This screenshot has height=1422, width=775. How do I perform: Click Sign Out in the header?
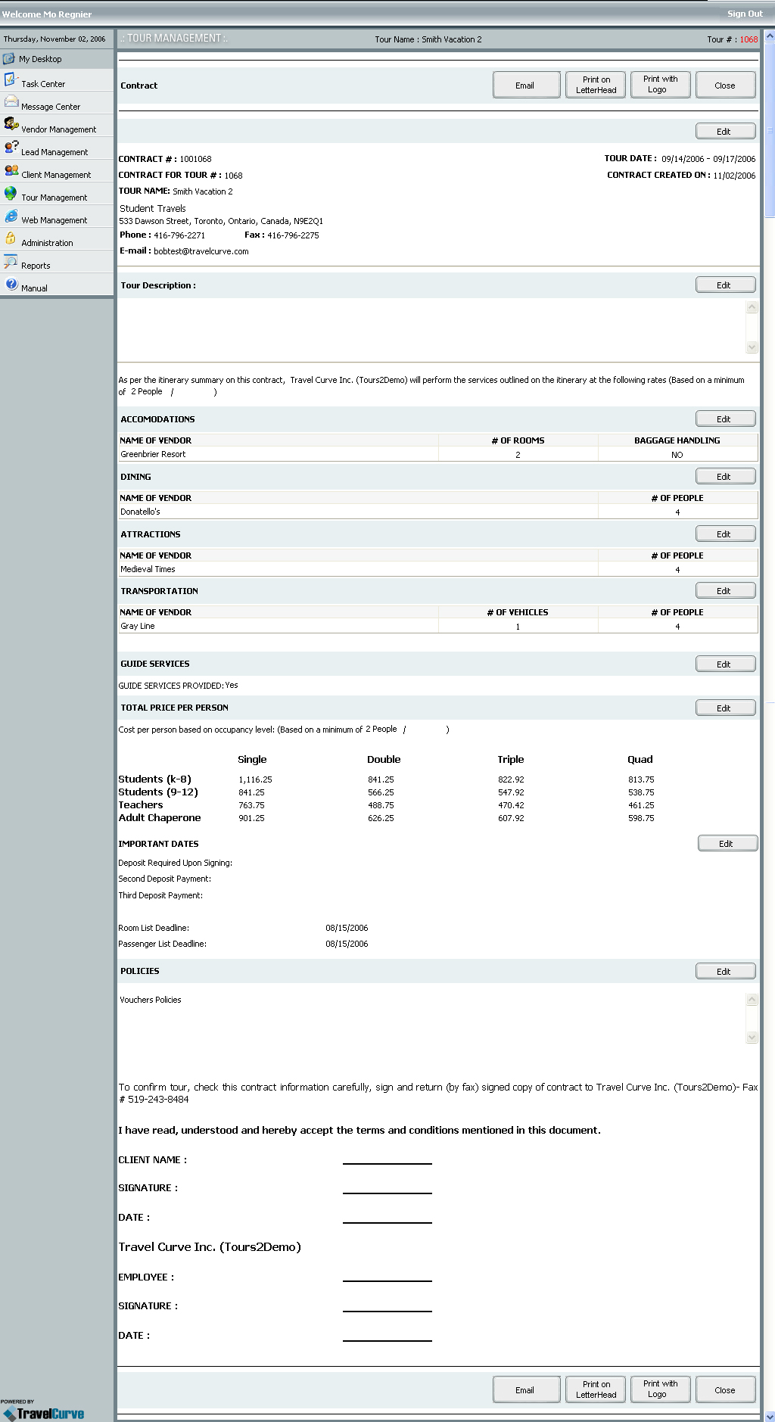[x=744, y=14]
